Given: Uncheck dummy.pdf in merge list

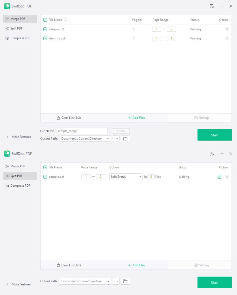Looking at the screenshot, I should pyautogui.click(x=45, y=38).
